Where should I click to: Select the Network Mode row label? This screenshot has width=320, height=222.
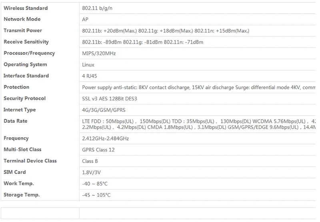22,19
